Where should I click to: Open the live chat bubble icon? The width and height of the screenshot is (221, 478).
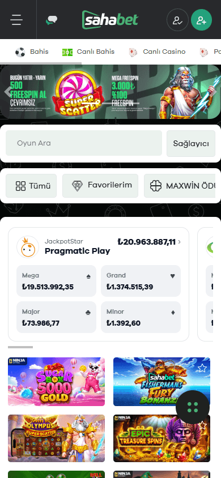pos(52,20)
